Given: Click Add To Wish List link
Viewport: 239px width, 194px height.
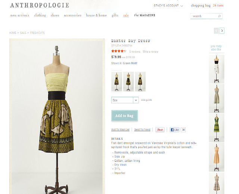Looking at the screenshot, I should pos(120,130).
